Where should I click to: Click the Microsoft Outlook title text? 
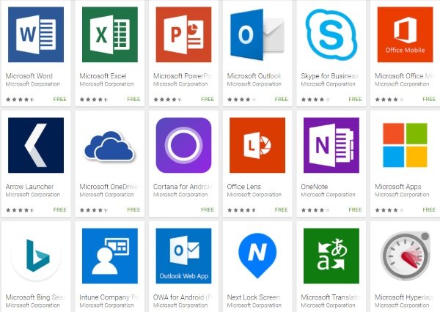click(x=254, y=76)
